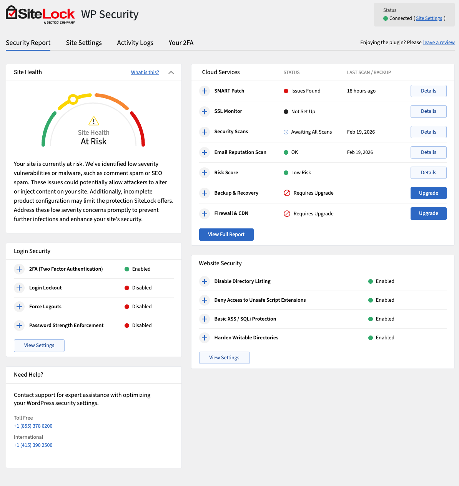
Task: Click Security Scans date 'Feb 19, 2026'
Action: click(361, 132)
